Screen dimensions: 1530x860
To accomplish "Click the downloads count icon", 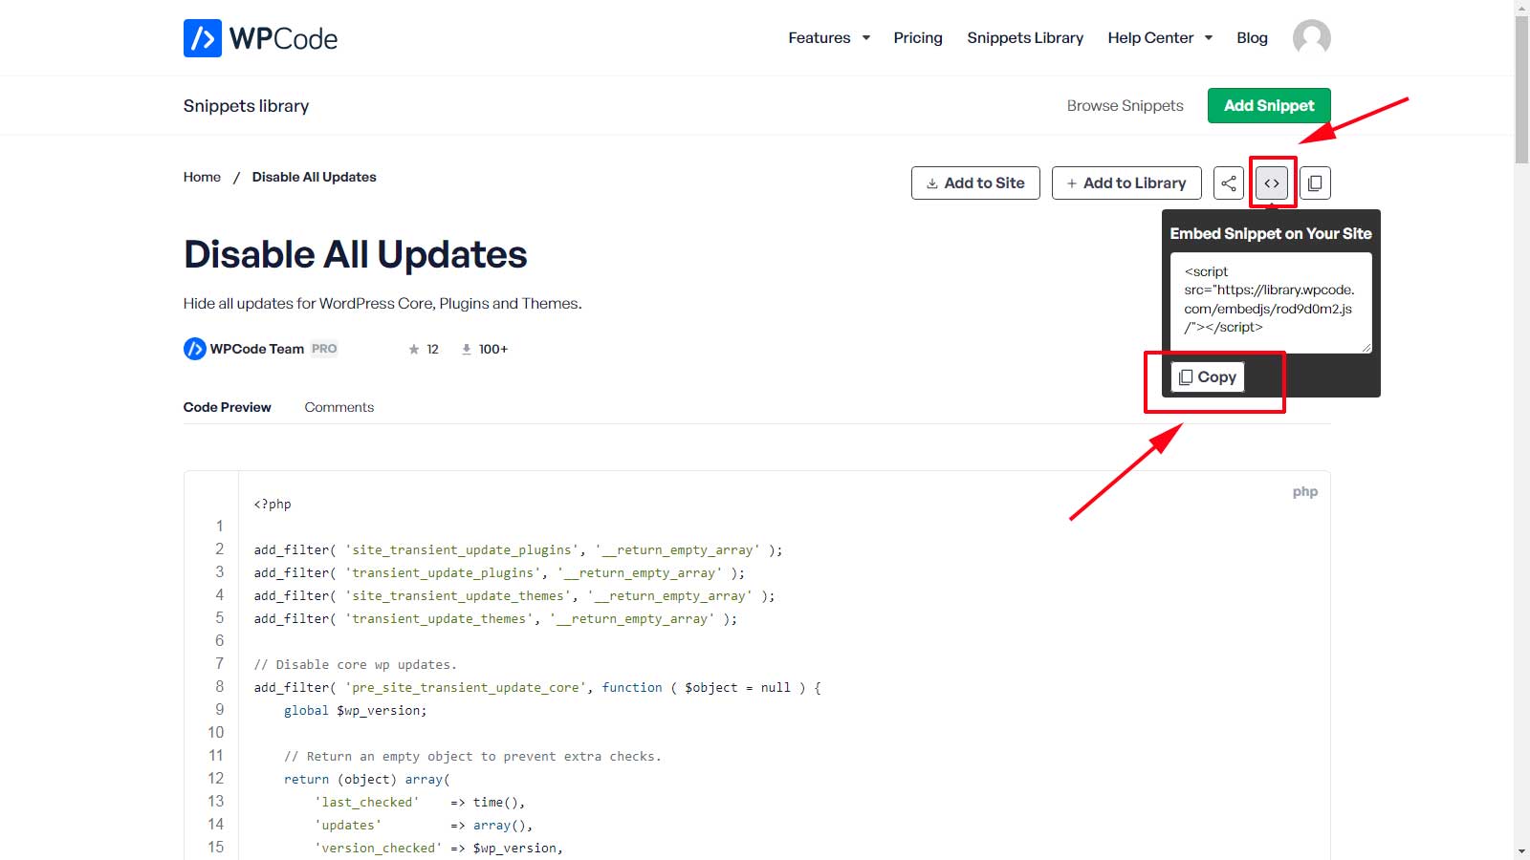I will tap(467, 350).
